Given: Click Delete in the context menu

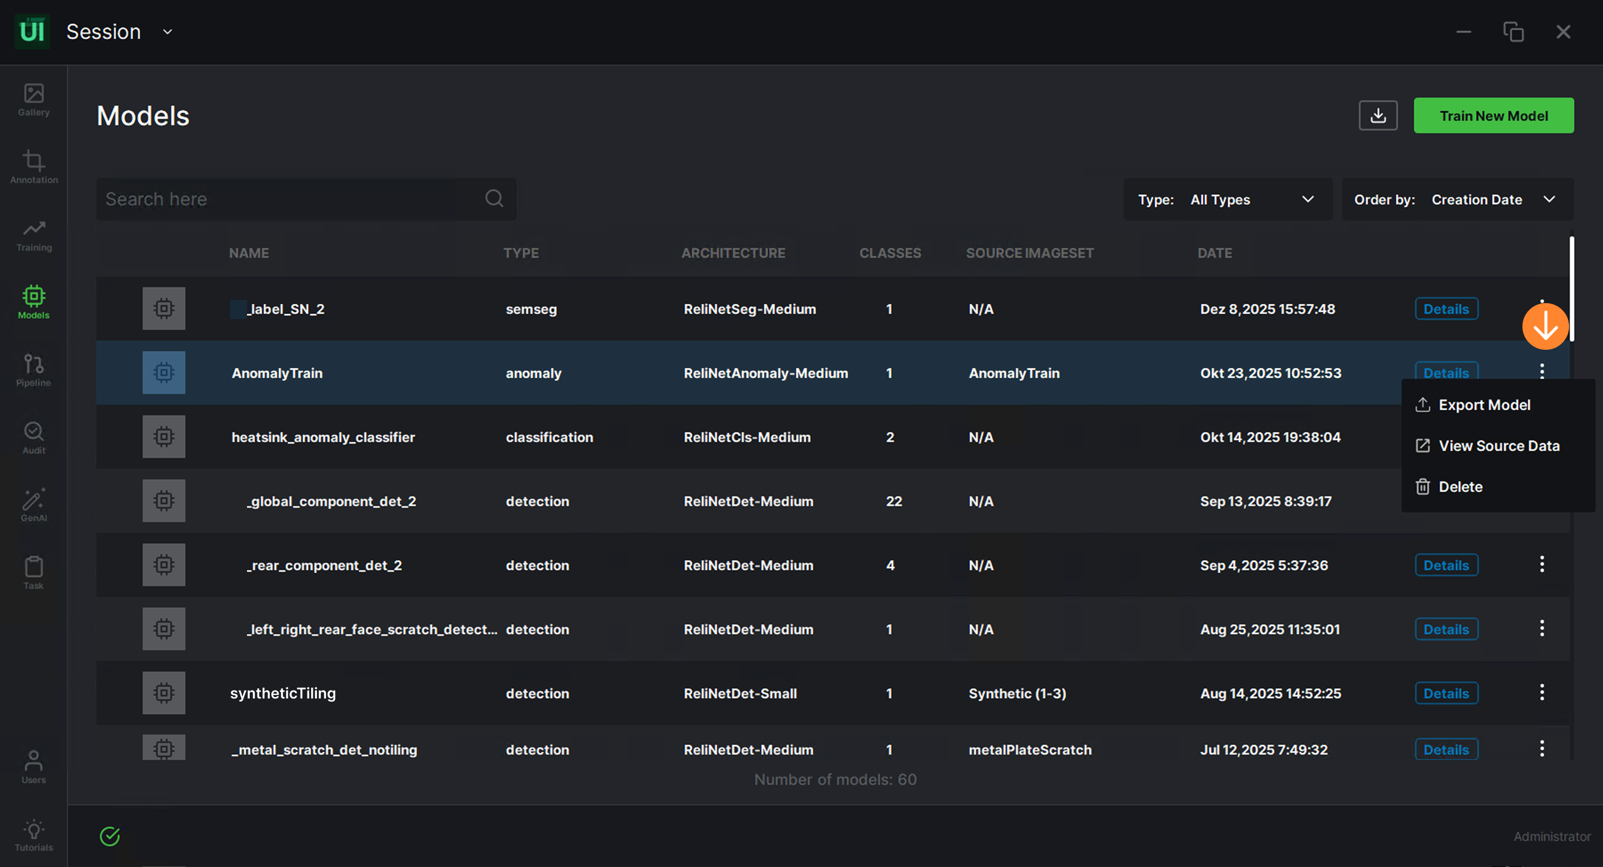Looking at the screenshot, I should 1460,487.
